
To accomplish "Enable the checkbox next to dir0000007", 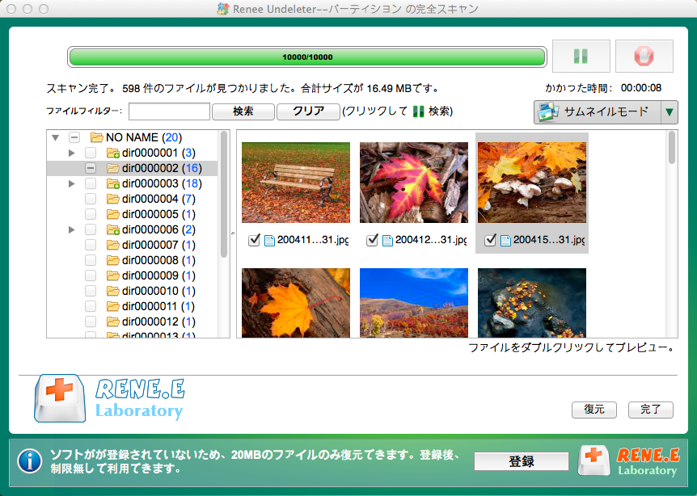I will point(91,245).
